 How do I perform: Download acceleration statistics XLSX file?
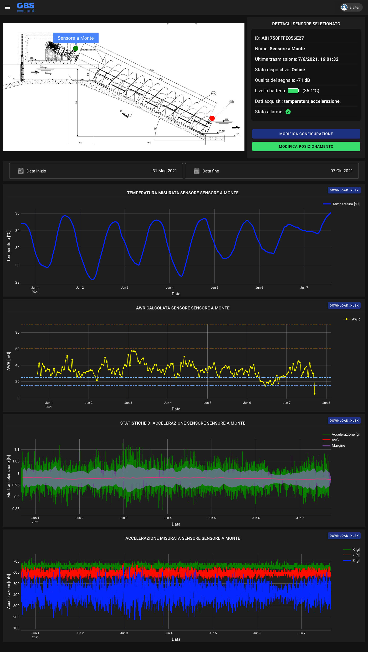tap(344, 421)
